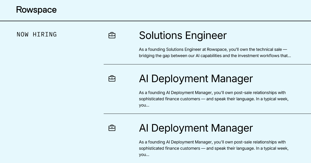The image size is (311, 163).
Task: Click the Rowspace logo in the header
Action: pos(36,10)
